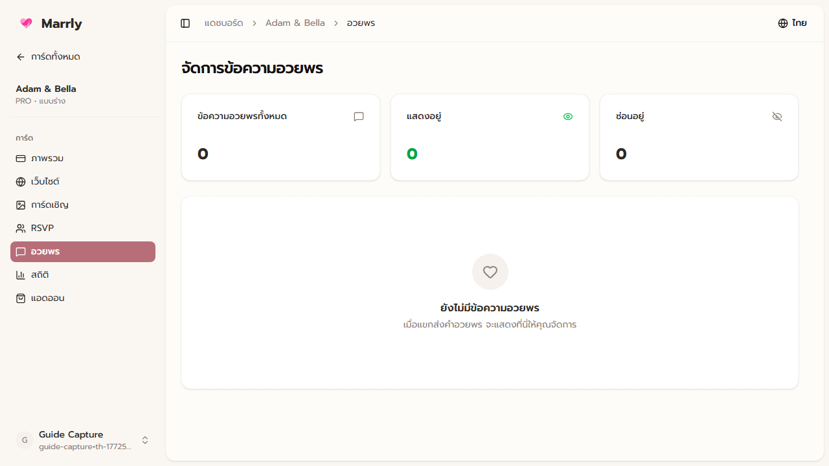Open แอดออน add-ons page
The image size is (829, 466).
pos(48,298)
